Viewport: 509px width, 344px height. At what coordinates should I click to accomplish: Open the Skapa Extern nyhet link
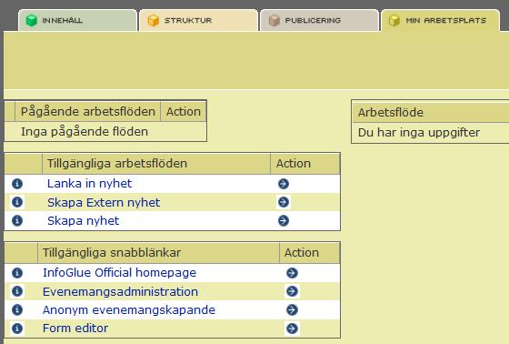pyautogui.click(x=104, y=203)
